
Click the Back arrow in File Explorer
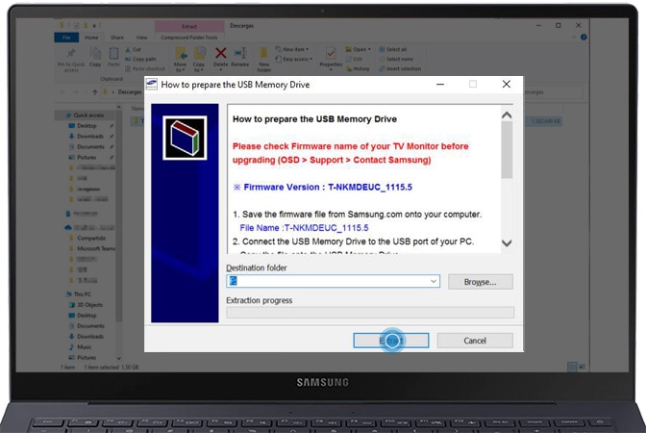pyautogui.click(x=62, y=92)
